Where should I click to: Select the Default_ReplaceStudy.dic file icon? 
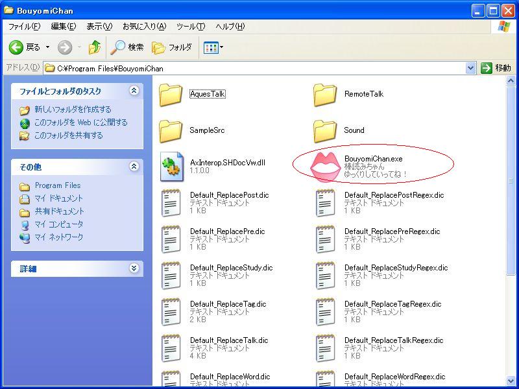click(171, 276)
